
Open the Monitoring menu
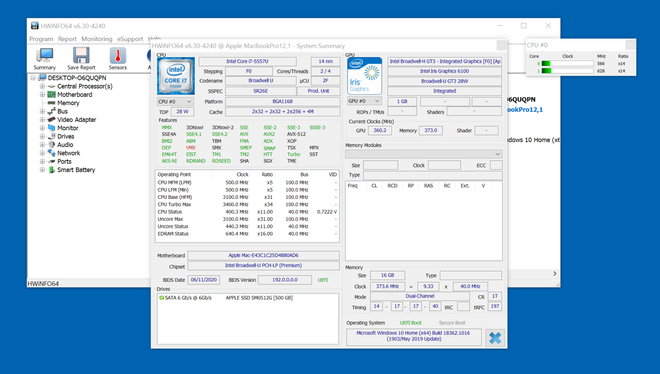click(x=97, y=39)
